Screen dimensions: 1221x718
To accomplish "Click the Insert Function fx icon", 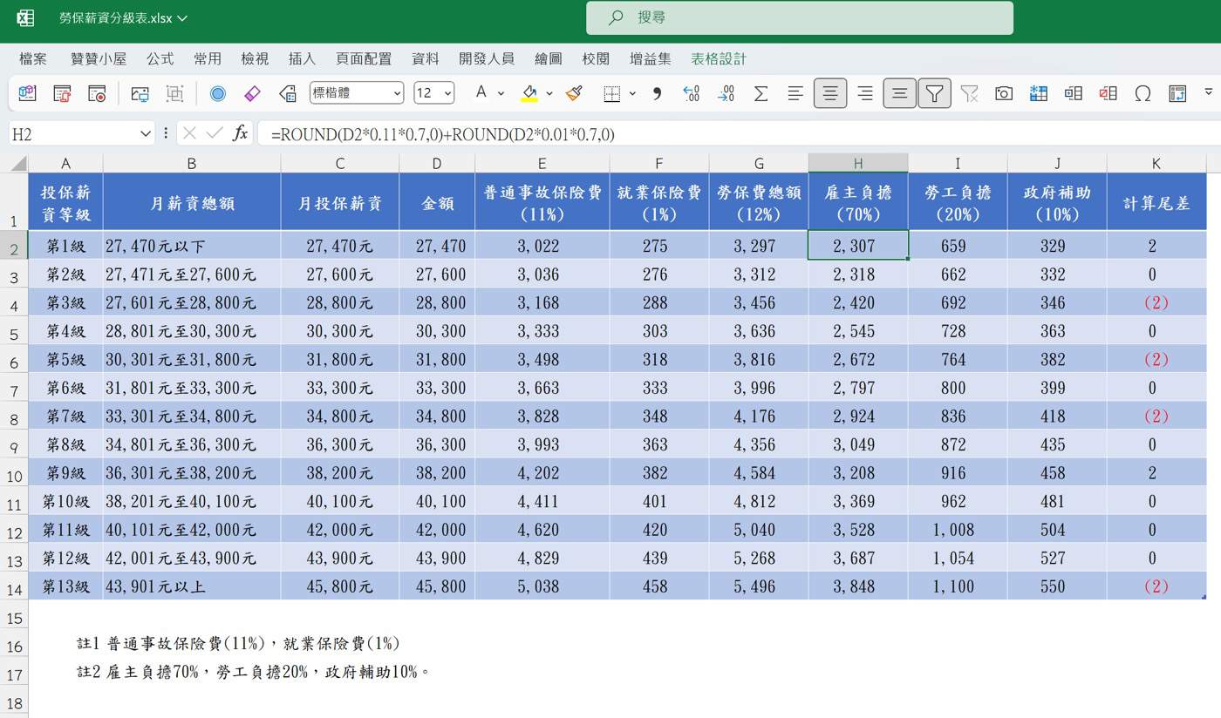I will 240,133.
